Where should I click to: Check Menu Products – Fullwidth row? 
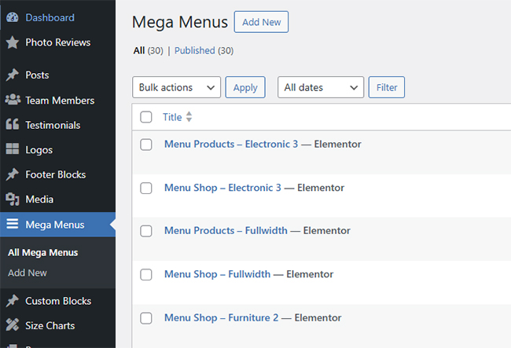coord(146,231)
